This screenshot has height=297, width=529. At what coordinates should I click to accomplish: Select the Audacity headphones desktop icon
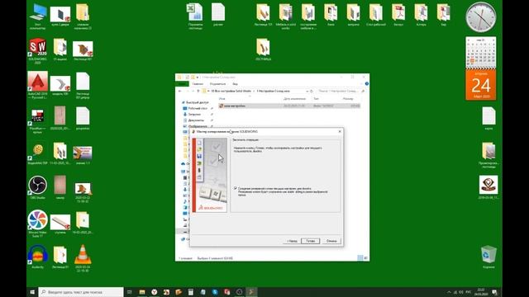coord(37,257)
